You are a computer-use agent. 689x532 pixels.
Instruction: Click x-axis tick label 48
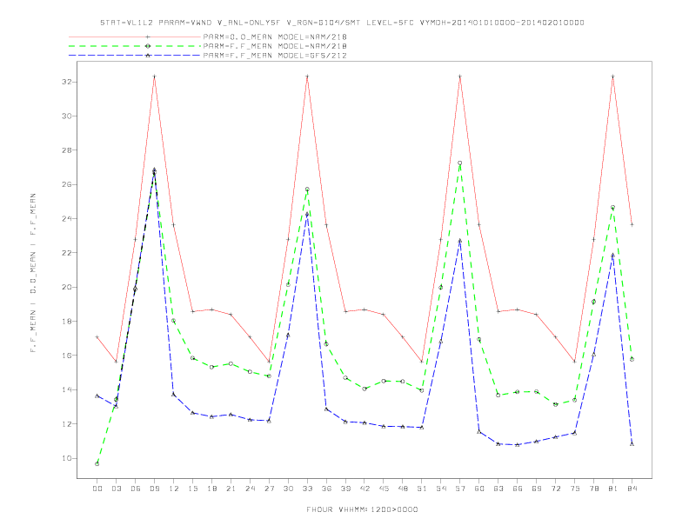pyautogui.click(x=403, y=489)
